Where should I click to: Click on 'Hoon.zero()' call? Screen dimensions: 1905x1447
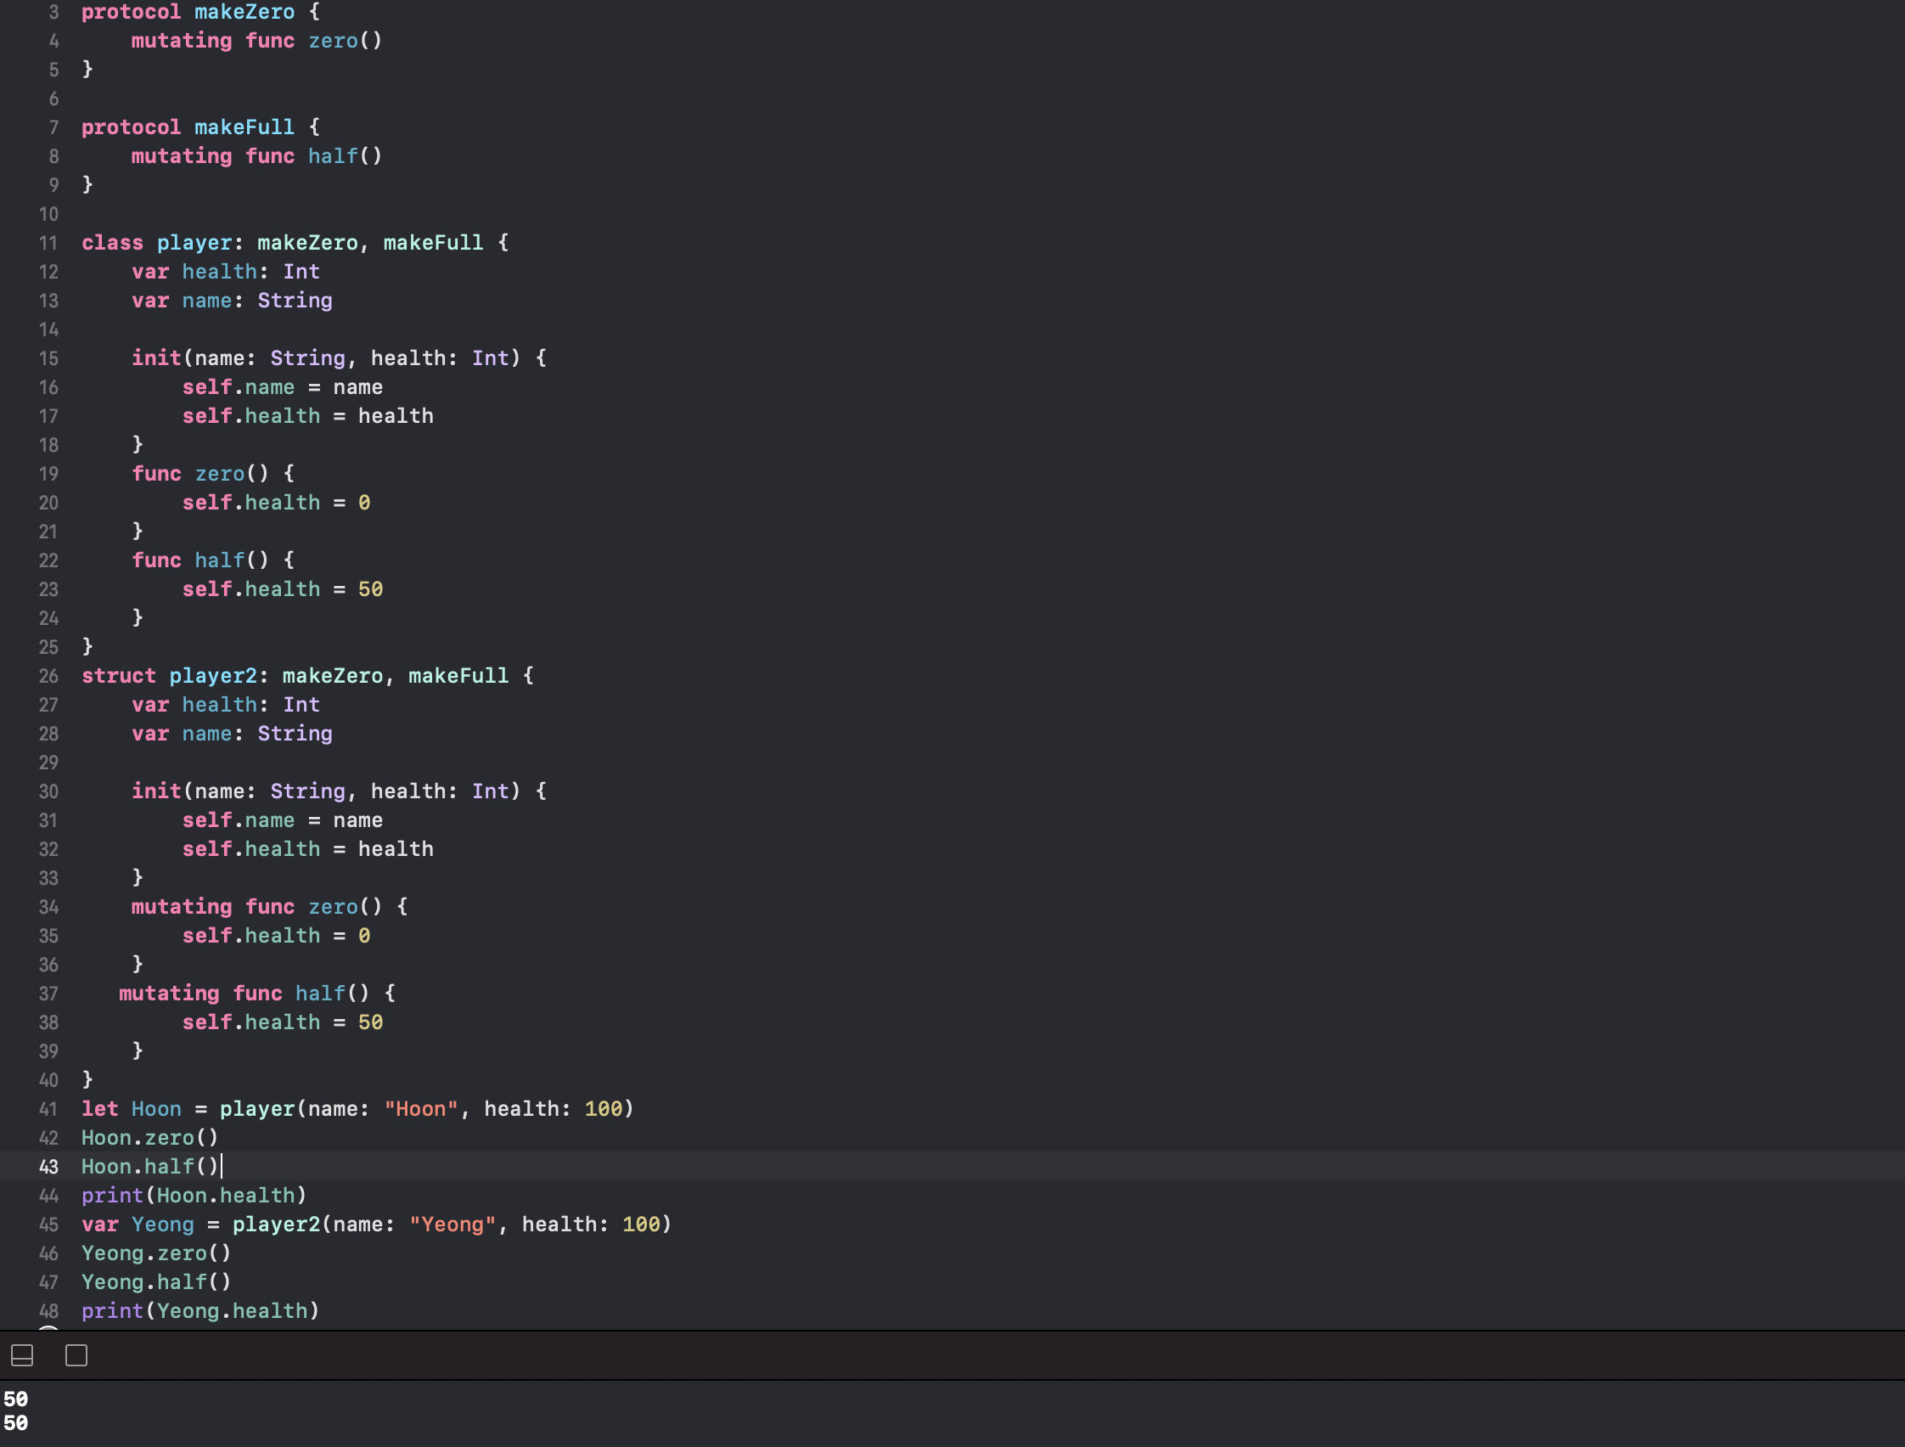pyautogui.click(x=150, y=1138)
